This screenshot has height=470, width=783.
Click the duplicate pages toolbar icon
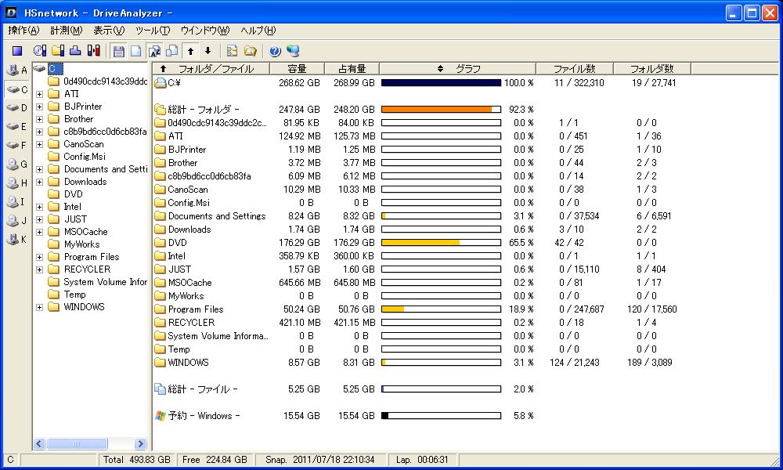coord(171,50)
